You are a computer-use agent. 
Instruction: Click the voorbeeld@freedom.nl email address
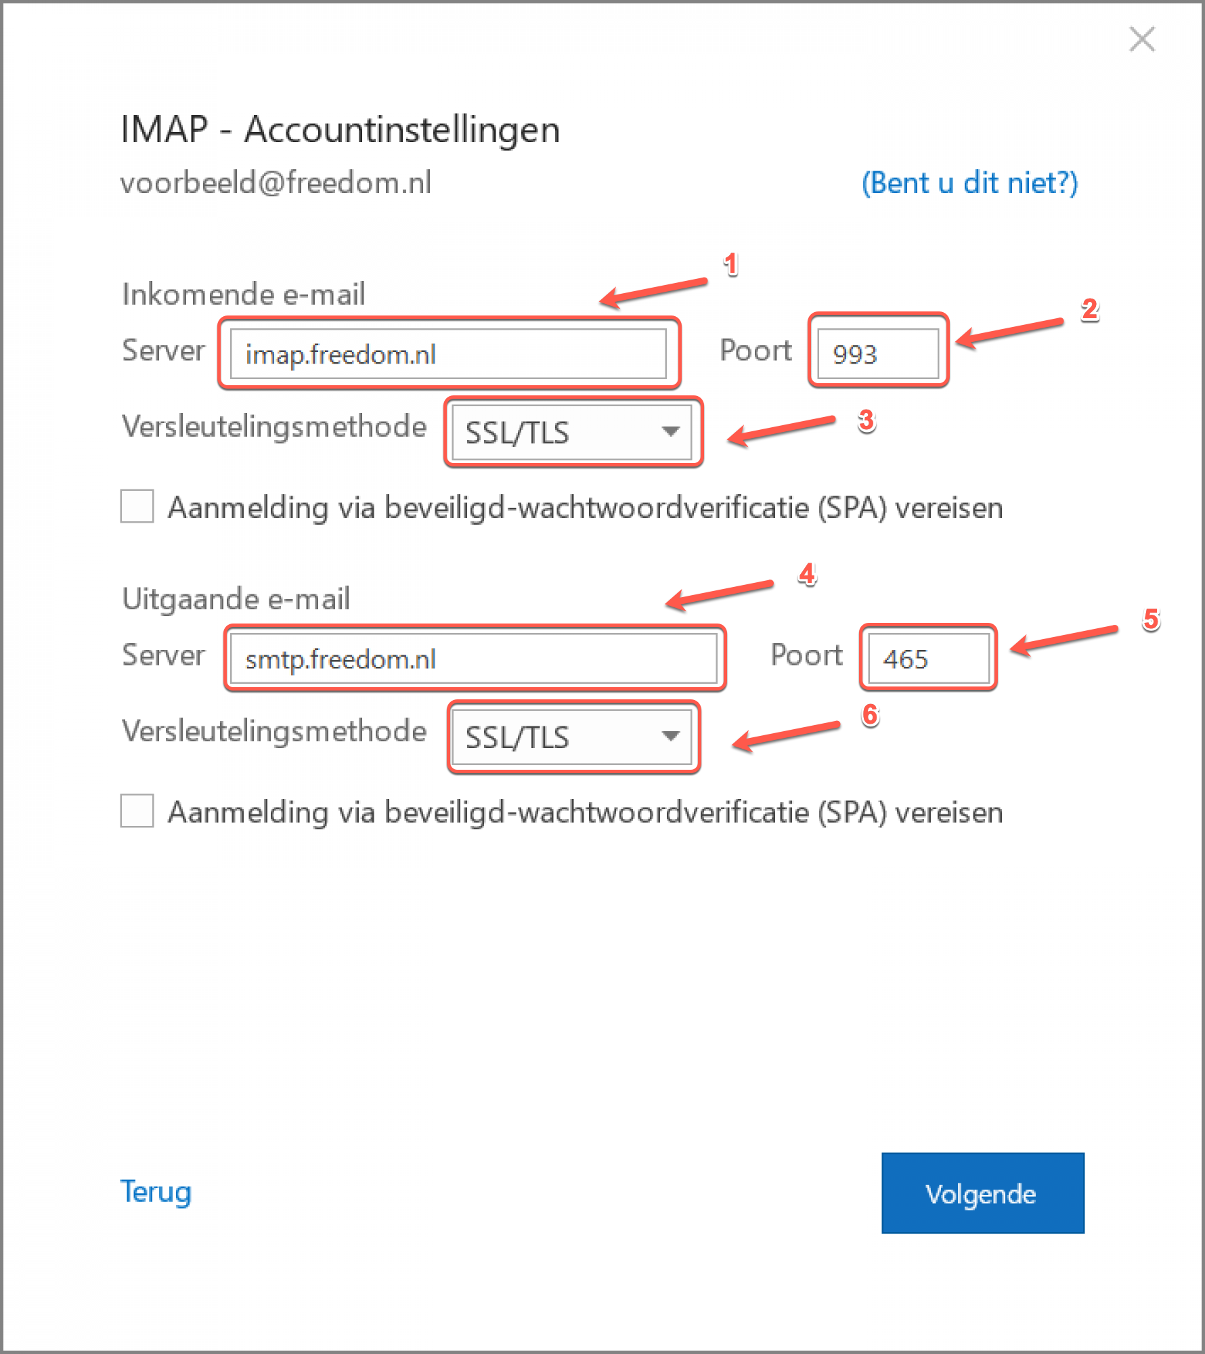276,181
